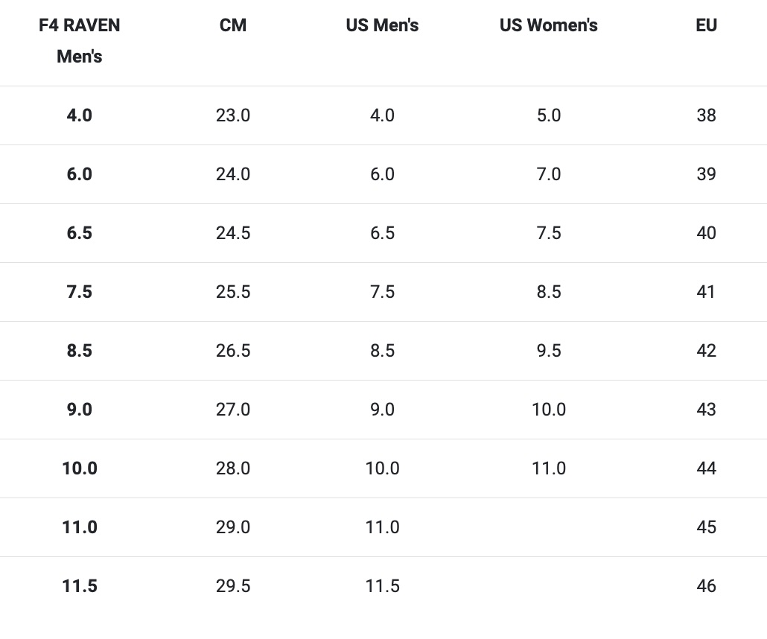The width and height of the screenshot is (767, 639).
Task: Click the 28.0 CM value
Action: (x=233, y=468)
